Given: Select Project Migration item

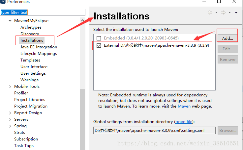Looking at the screenshot, I should pos(31,106).
